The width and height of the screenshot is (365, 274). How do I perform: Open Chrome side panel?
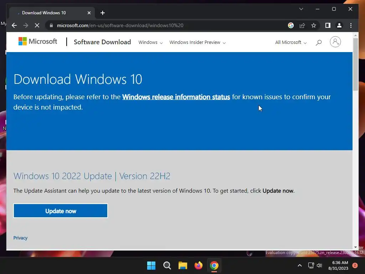pos(328,25)
